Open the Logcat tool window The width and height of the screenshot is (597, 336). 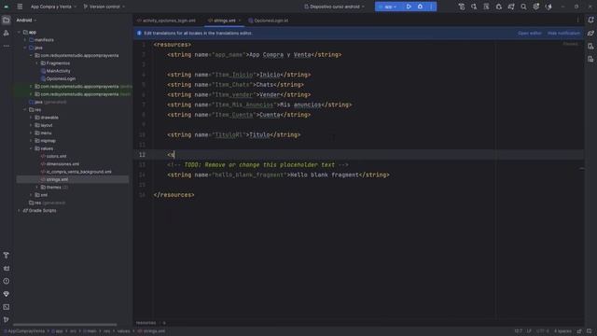coord(7,268)
